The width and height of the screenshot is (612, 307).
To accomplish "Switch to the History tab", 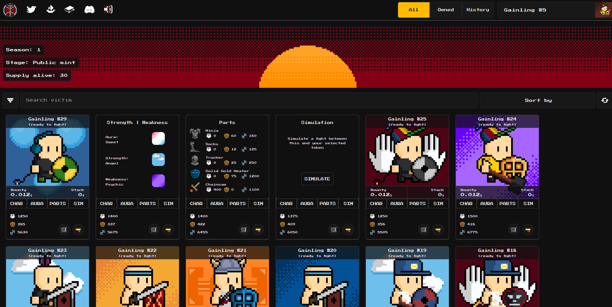I will [477, 10].
